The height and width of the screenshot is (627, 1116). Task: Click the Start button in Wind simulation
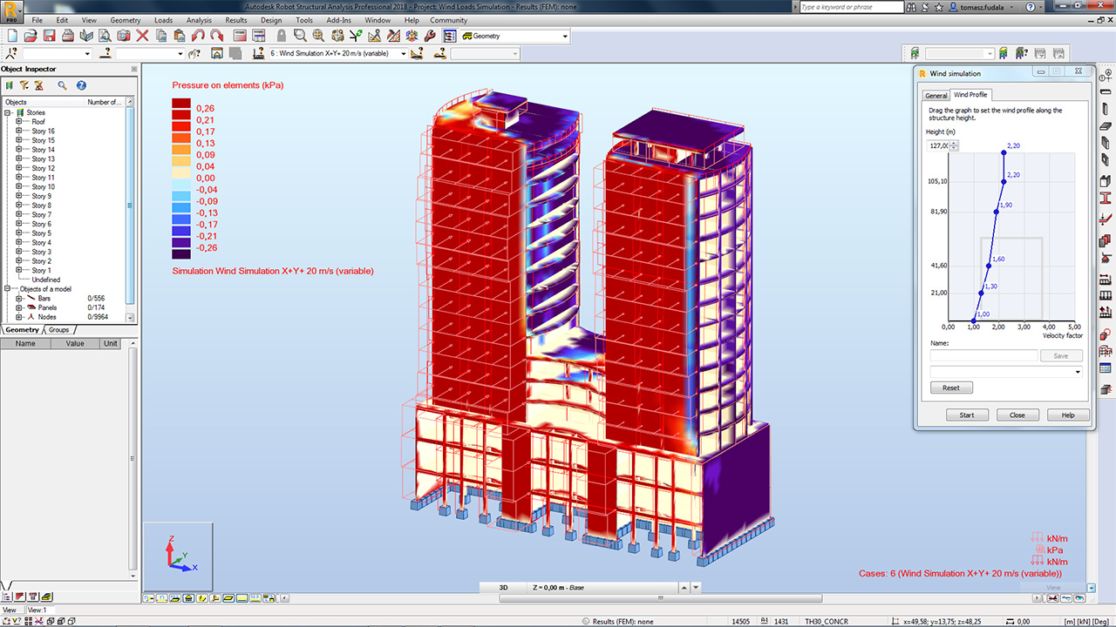click(967, 415)
